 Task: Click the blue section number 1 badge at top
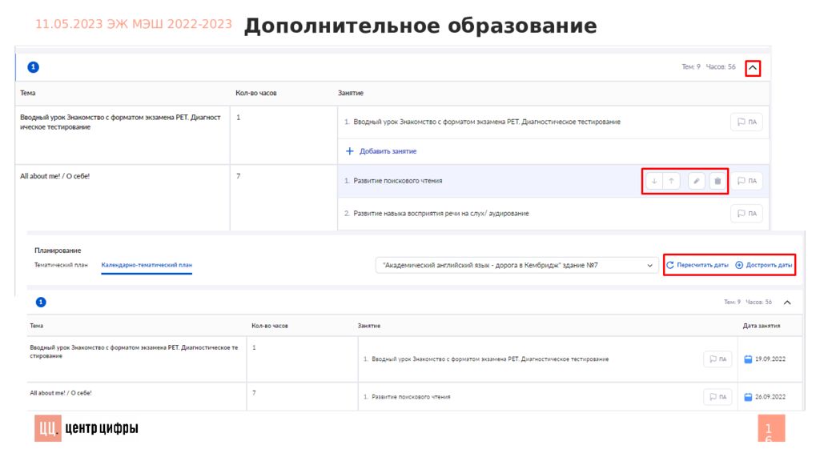click(34, 68)
